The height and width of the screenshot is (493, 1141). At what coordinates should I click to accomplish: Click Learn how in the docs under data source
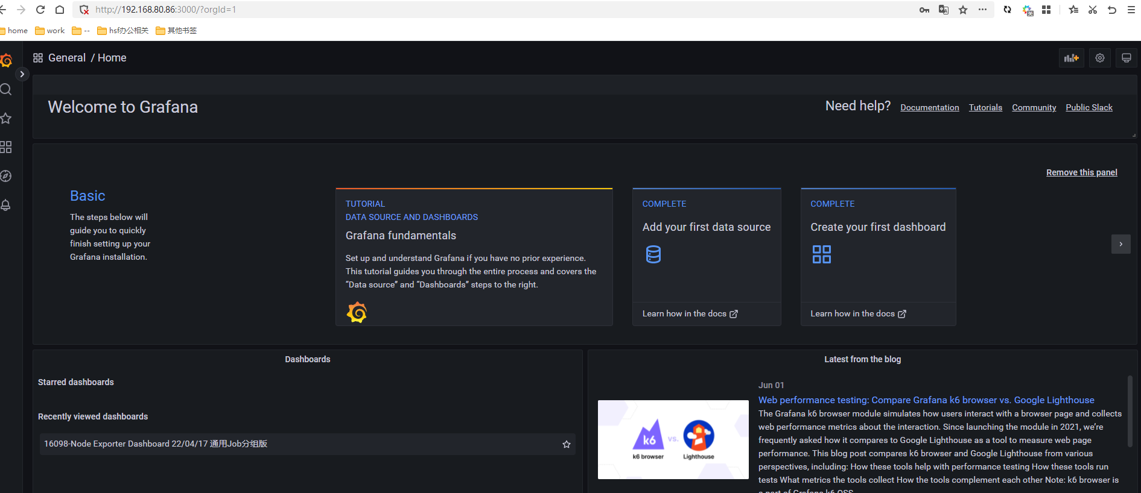click(690, 314)
